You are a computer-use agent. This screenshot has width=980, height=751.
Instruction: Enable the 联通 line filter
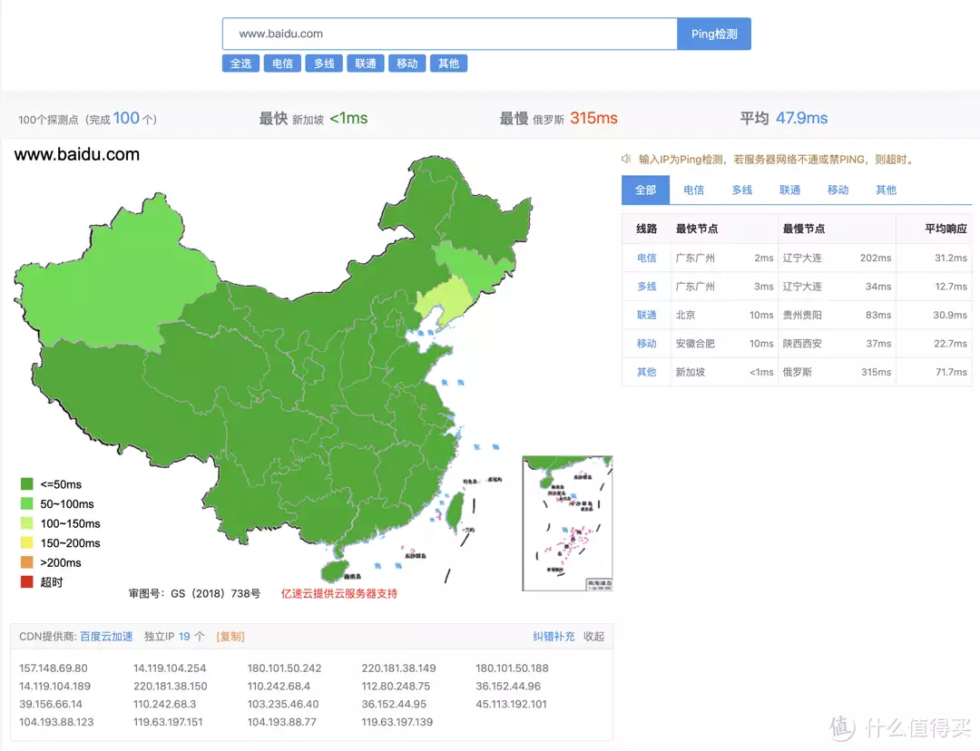pos(365,63)
